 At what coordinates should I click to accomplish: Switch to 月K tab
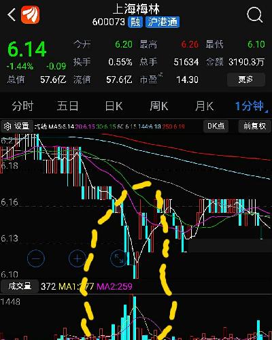(x=204, y=106)
